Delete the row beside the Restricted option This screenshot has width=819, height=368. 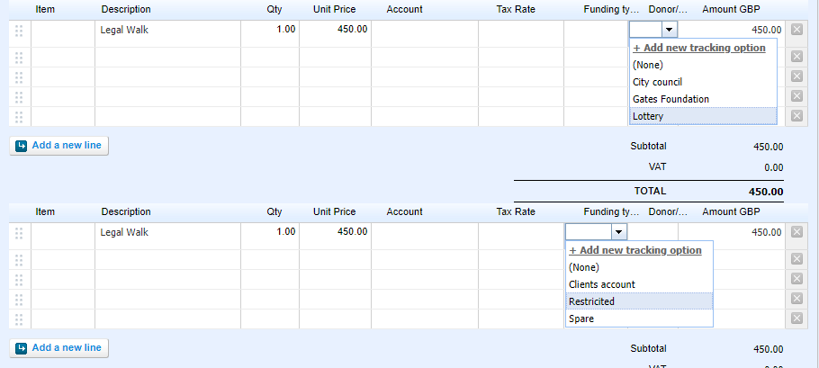(x=796, y=299)
